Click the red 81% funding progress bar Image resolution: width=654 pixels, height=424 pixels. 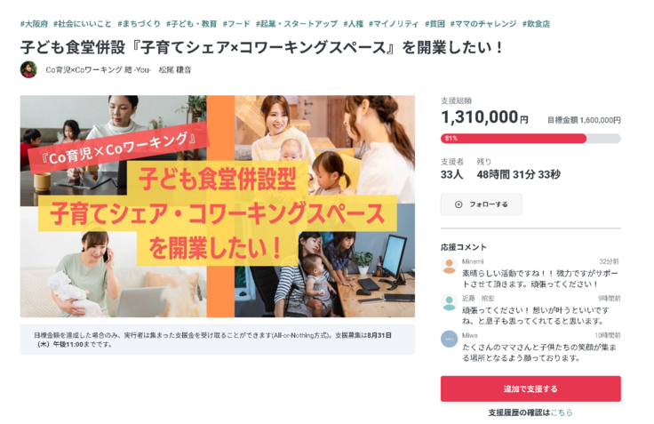click(x=514, y=138)
